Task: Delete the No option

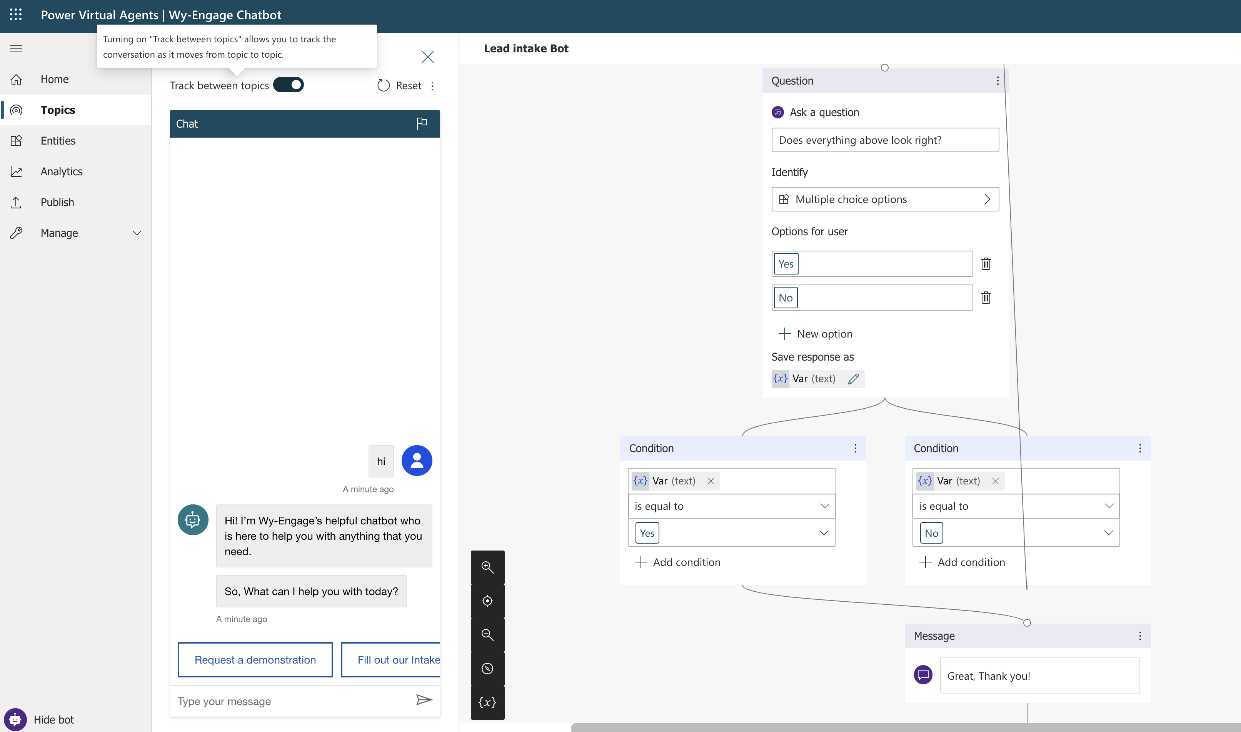Action: [986, 298]
